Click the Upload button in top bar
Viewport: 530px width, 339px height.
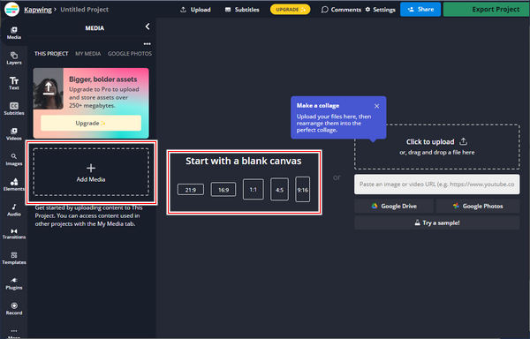point(195,10)
